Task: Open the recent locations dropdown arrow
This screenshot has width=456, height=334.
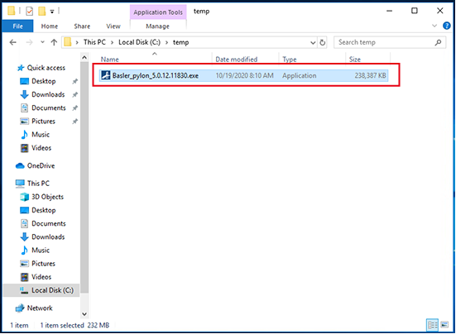Action: (x=42, y=42)
